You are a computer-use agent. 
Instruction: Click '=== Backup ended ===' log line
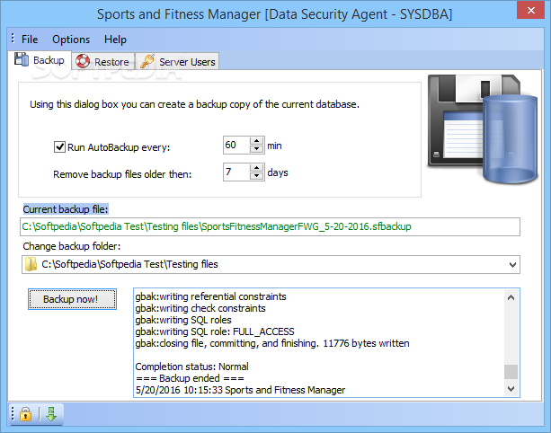tap(190, 378)
